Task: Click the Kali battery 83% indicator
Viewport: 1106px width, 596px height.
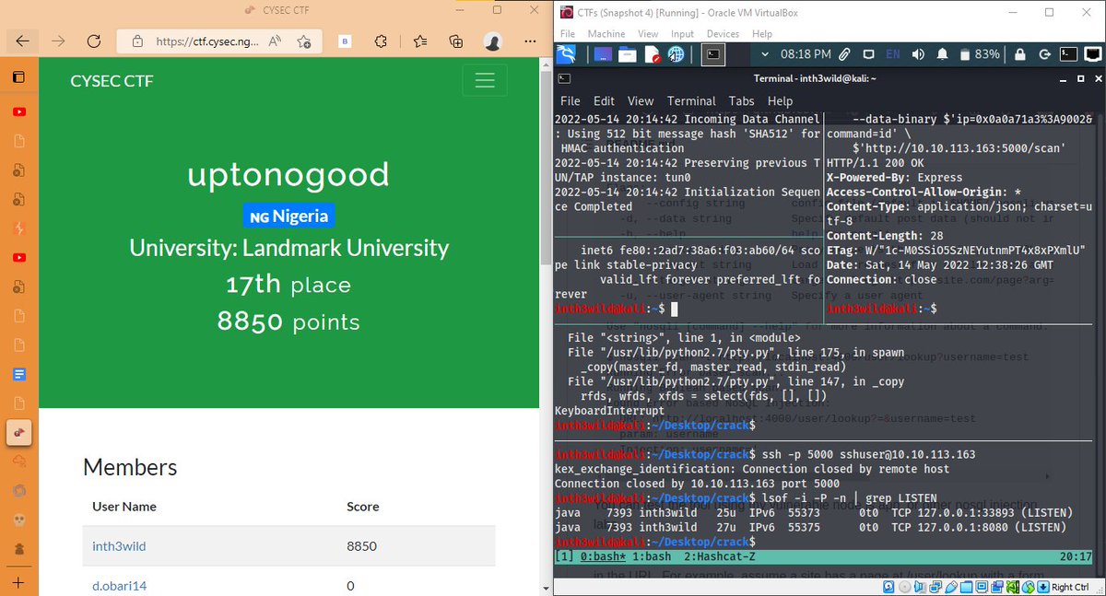Action: pos(980,54)
